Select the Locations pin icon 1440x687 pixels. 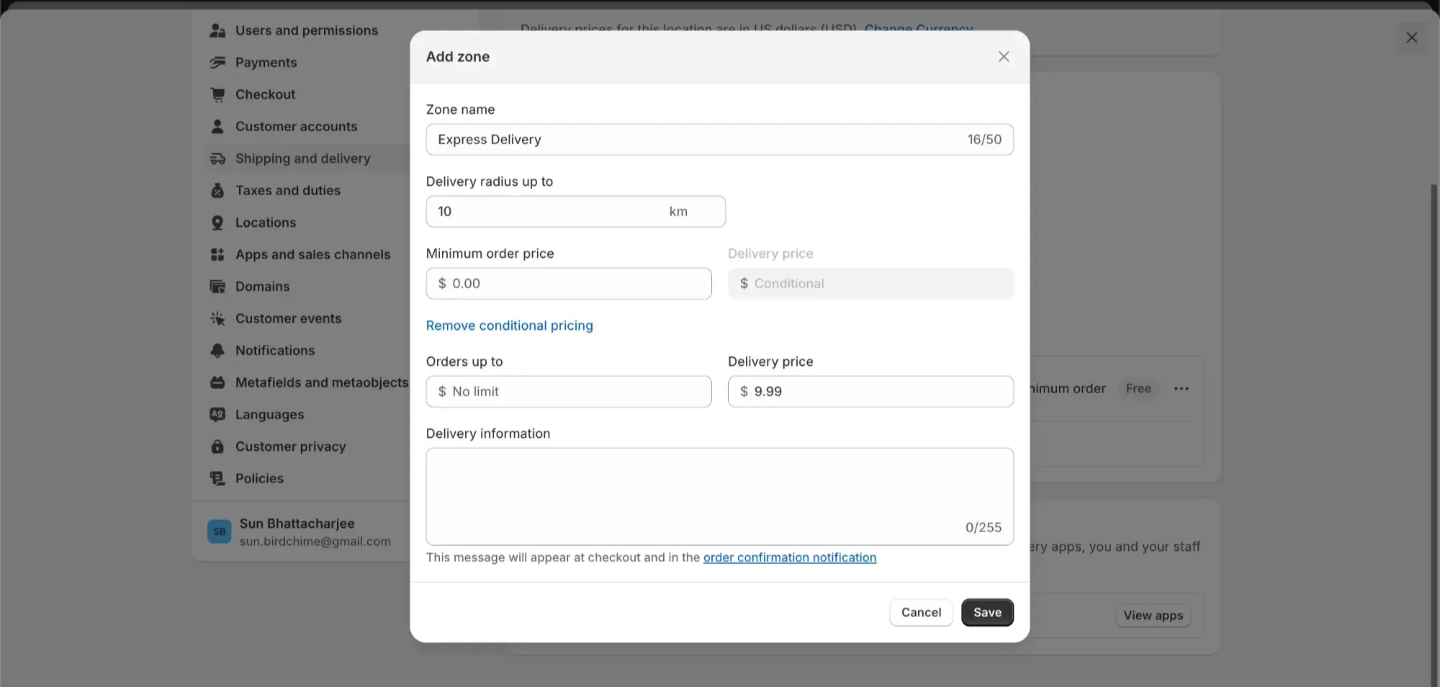[217, 223]
